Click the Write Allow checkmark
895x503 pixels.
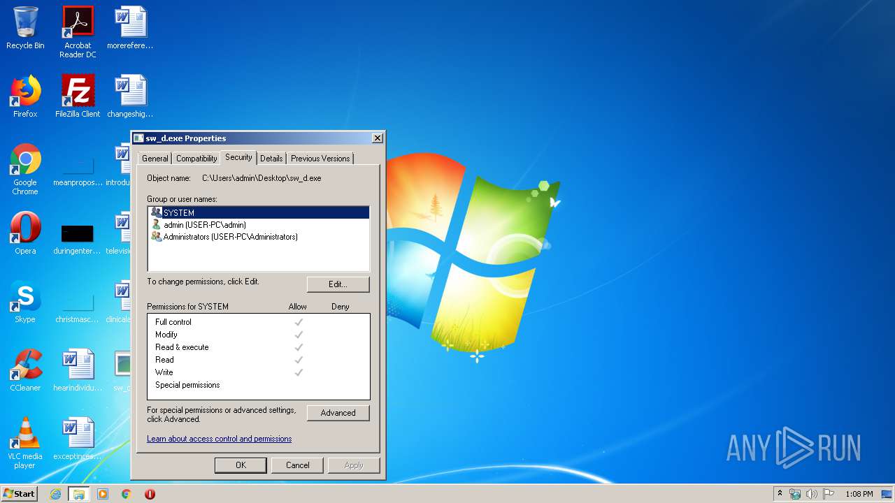(299, 372)
